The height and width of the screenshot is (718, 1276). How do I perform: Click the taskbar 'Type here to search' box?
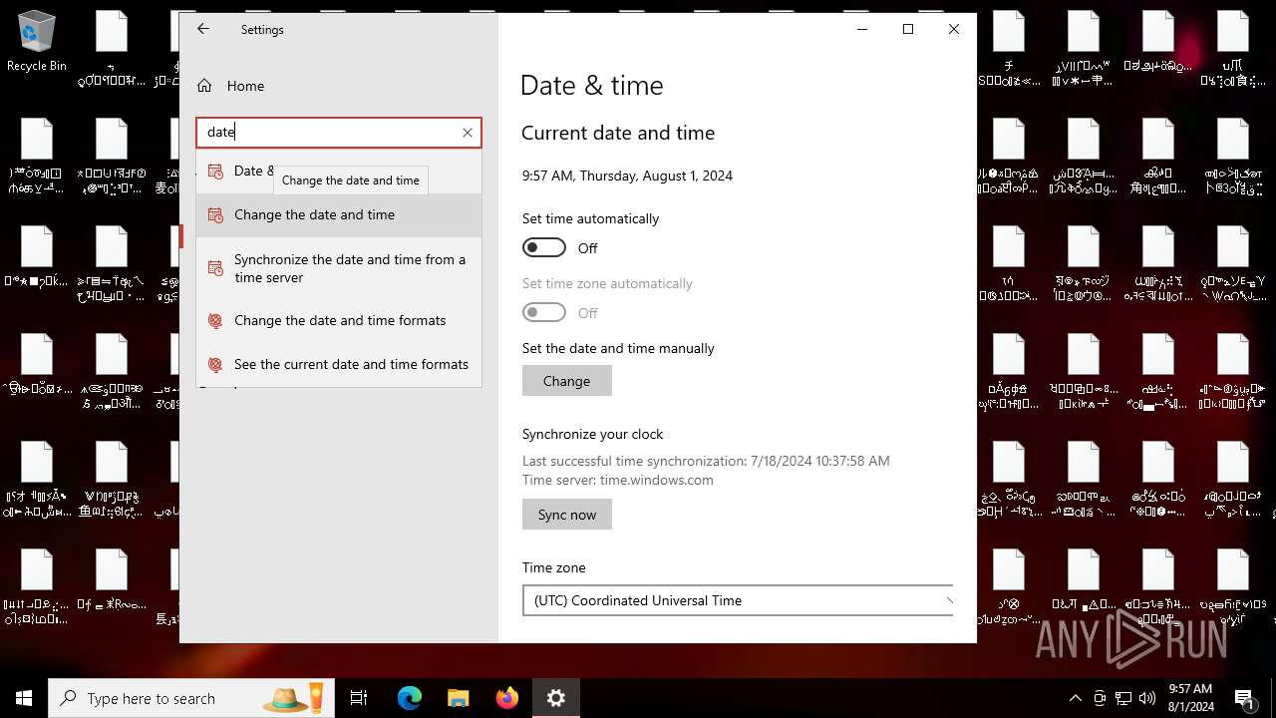[191, 698]
